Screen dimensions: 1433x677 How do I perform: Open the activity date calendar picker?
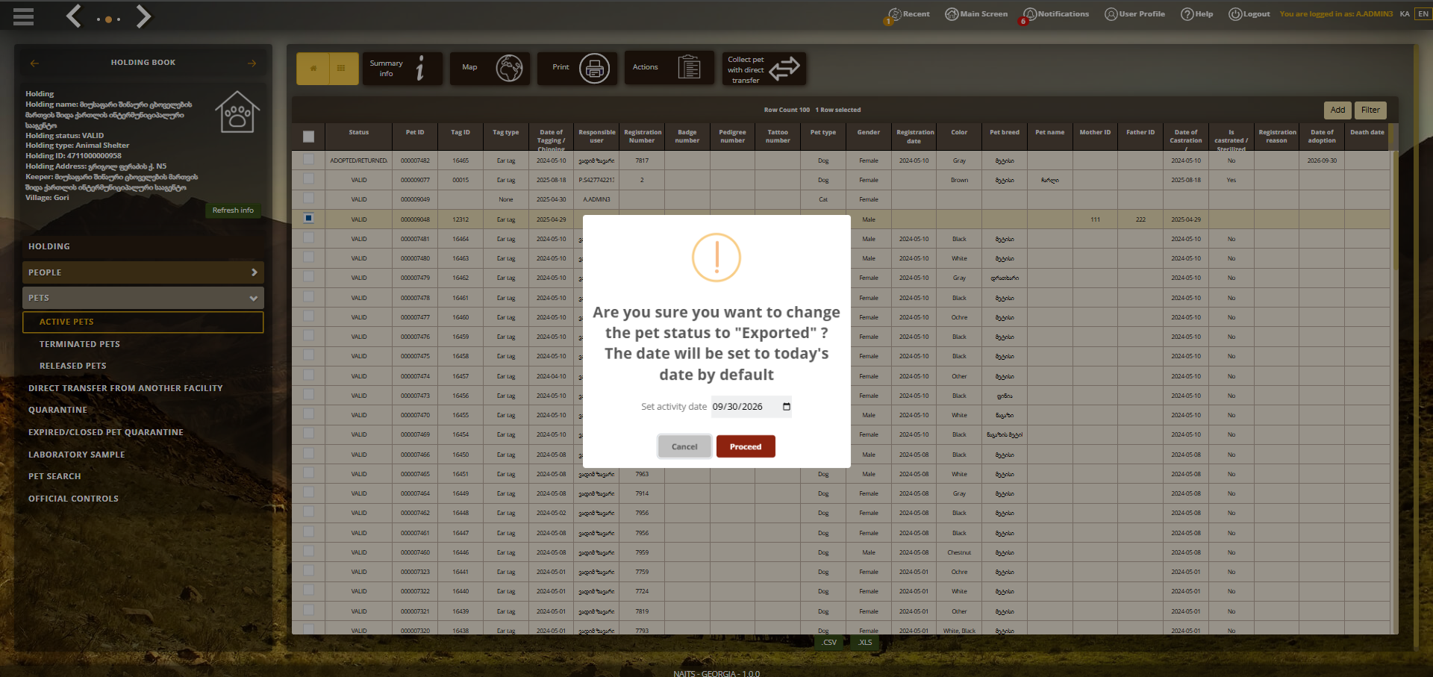click(x=787, y=407)
